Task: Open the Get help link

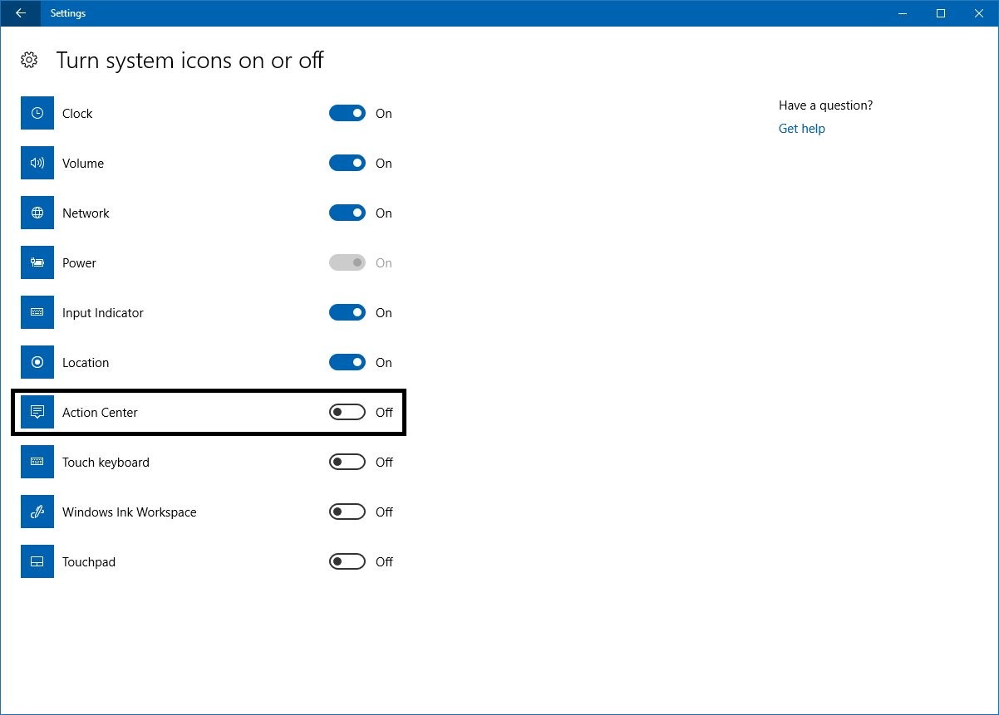Action: 801,128
